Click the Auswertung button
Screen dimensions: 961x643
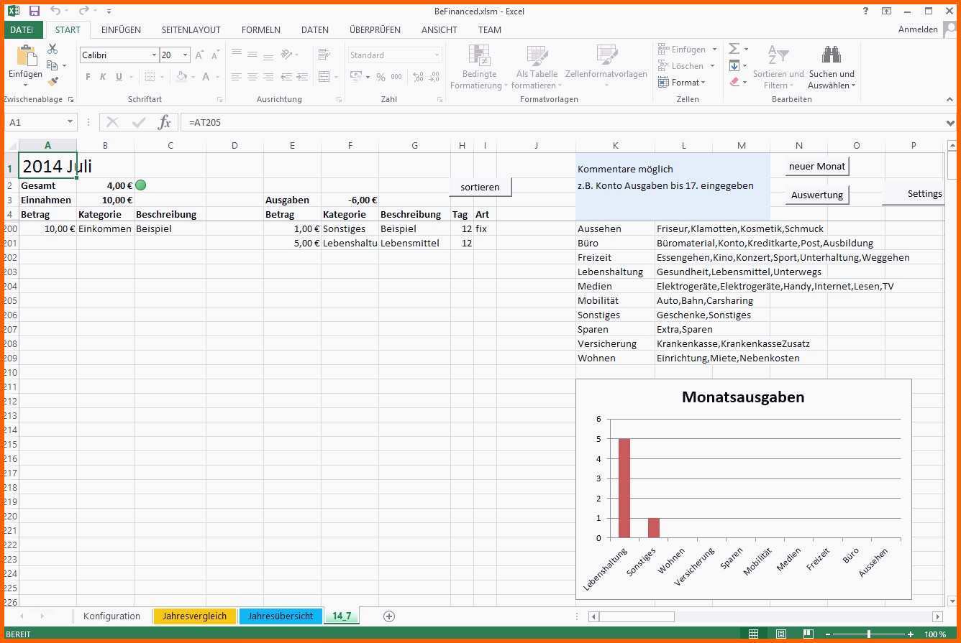point(817,195)
